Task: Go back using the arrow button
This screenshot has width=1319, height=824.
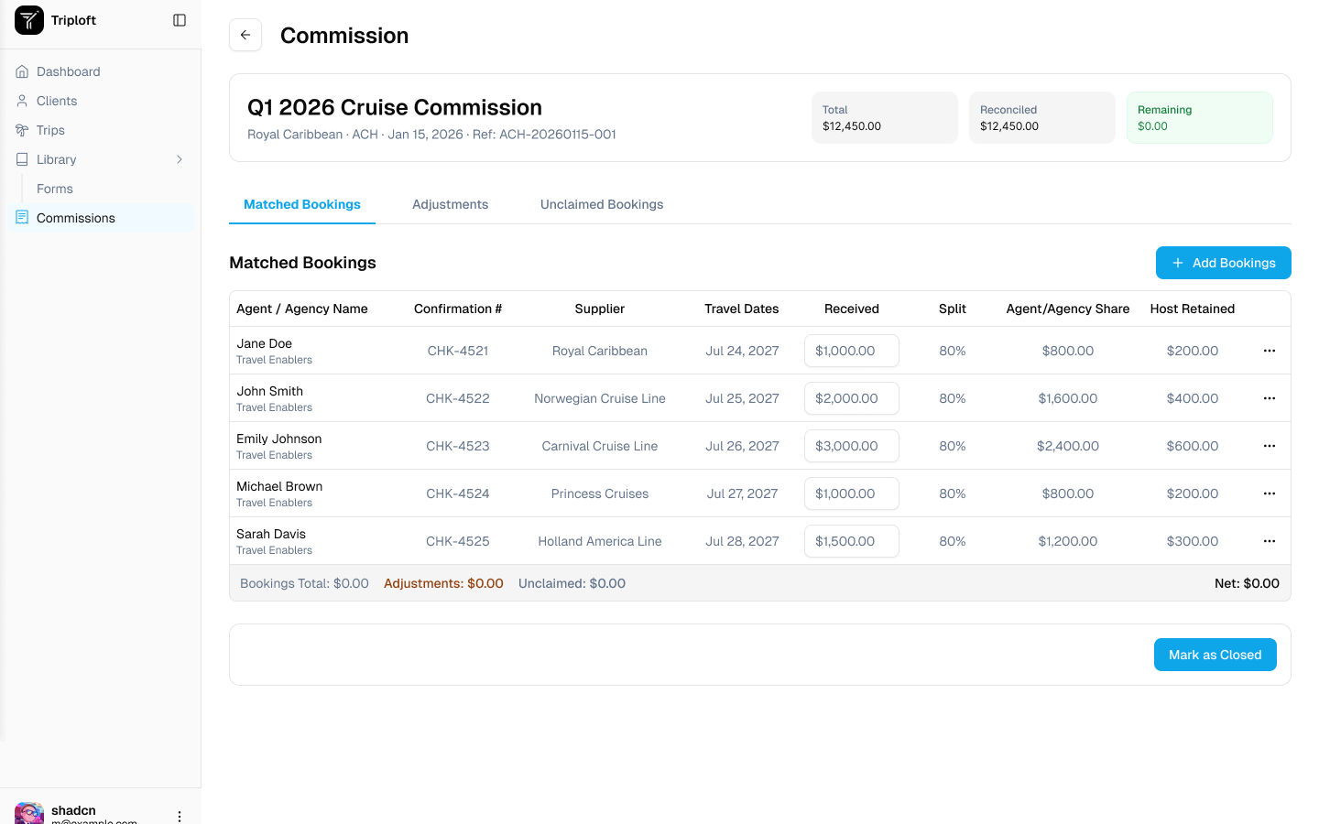Action: tap(245, 35)
